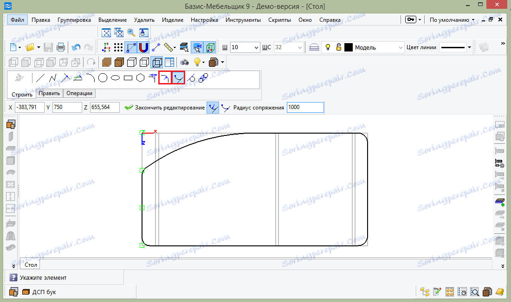Pick the hexagon polygon tool
This screenshot has width=511, height=302.
coord(141,78)
